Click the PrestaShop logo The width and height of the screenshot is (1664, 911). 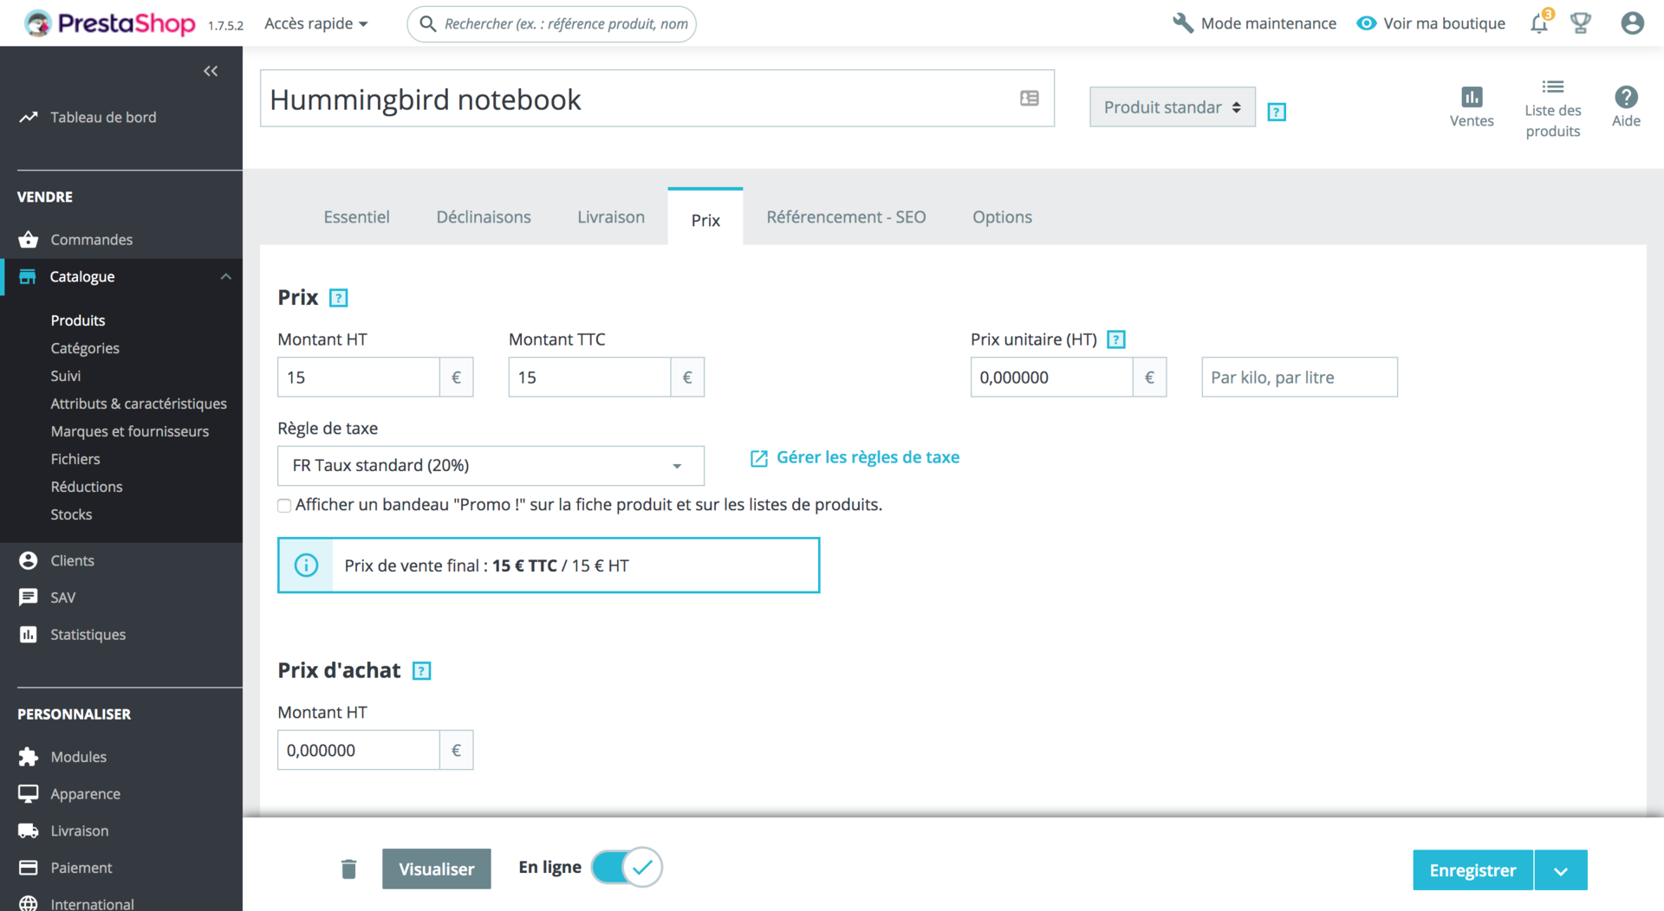coord(110,23)
